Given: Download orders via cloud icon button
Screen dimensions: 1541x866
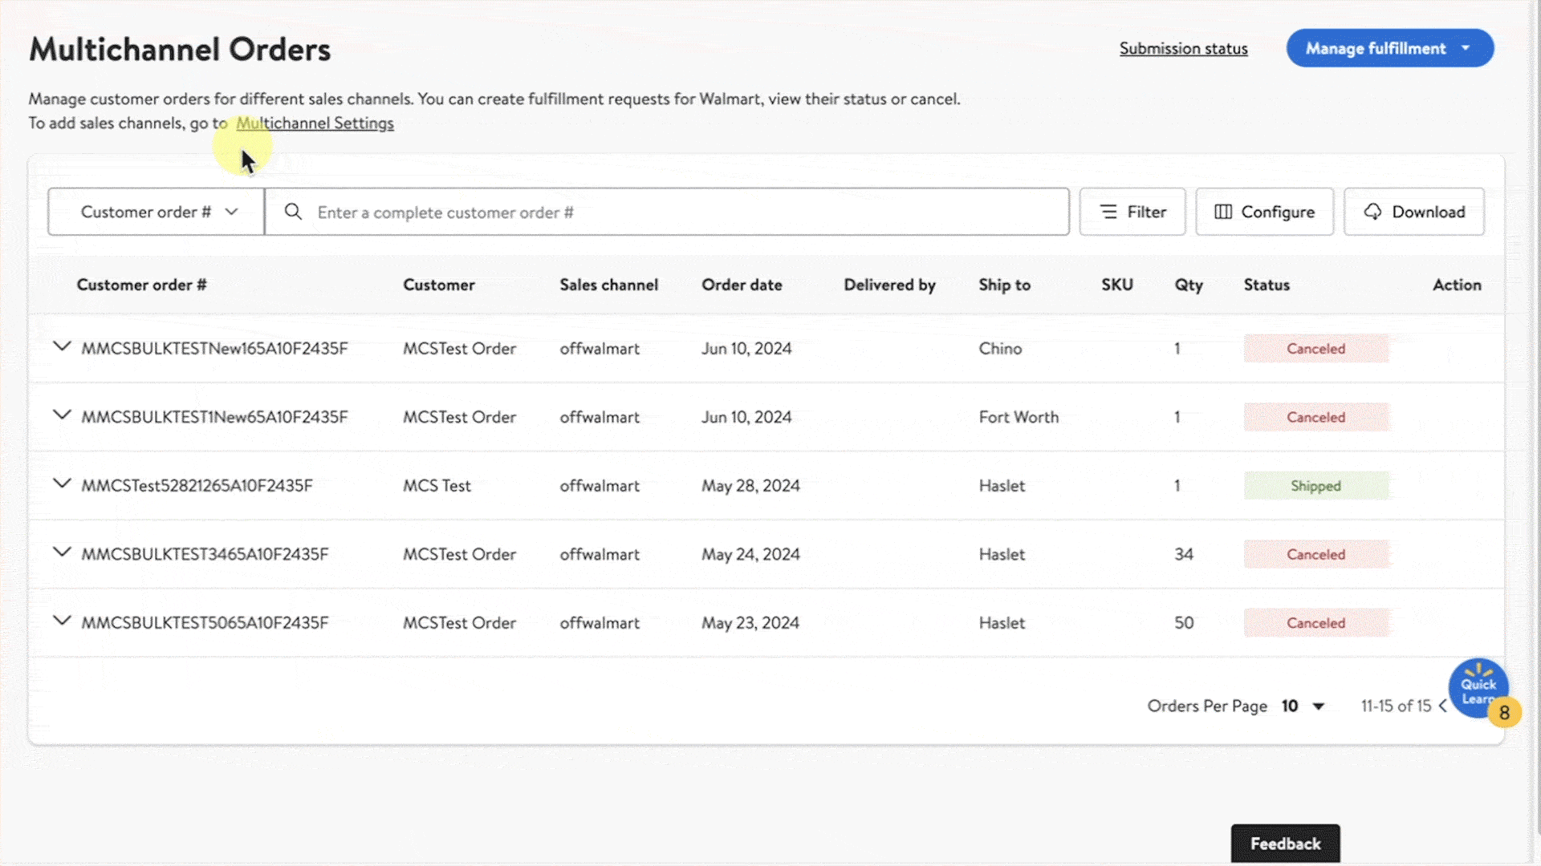Looking at the screenshot, I should click(1413, 212).
